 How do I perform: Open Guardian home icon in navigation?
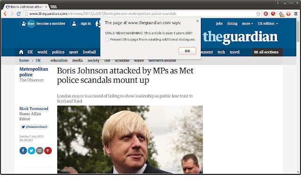coord(21,52)
